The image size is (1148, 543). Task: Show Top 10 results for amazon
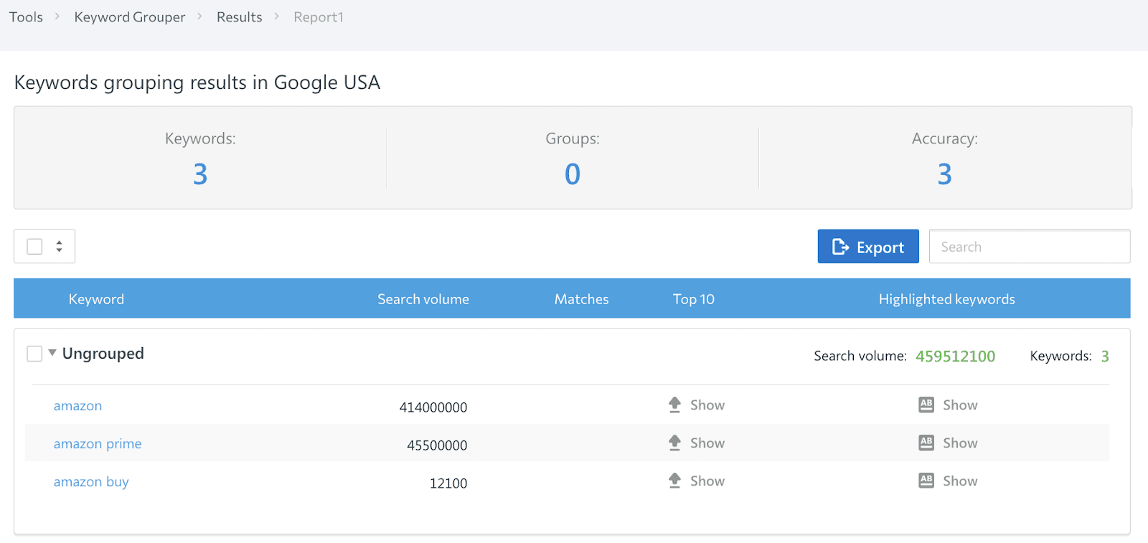pos(707,405)
